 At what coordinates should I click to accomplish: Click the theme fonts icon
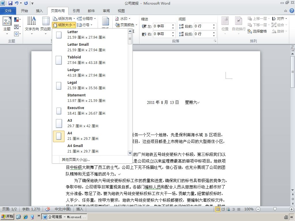coord(17,27)
